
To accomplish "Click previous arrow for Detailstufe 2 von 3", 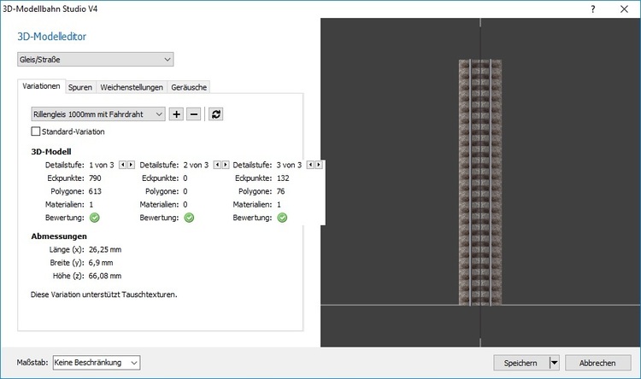I will coord(217,165).
